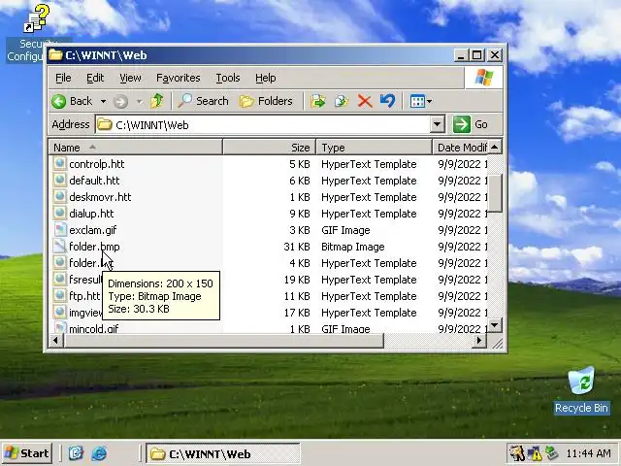Sort by the Date Modified column header
621x466 pixels.
(x=460, y=148)
